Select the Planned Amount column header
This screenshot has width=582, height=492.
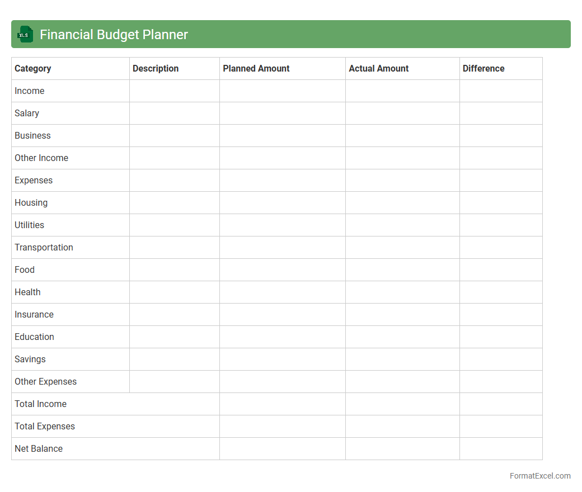coord(256,68)
